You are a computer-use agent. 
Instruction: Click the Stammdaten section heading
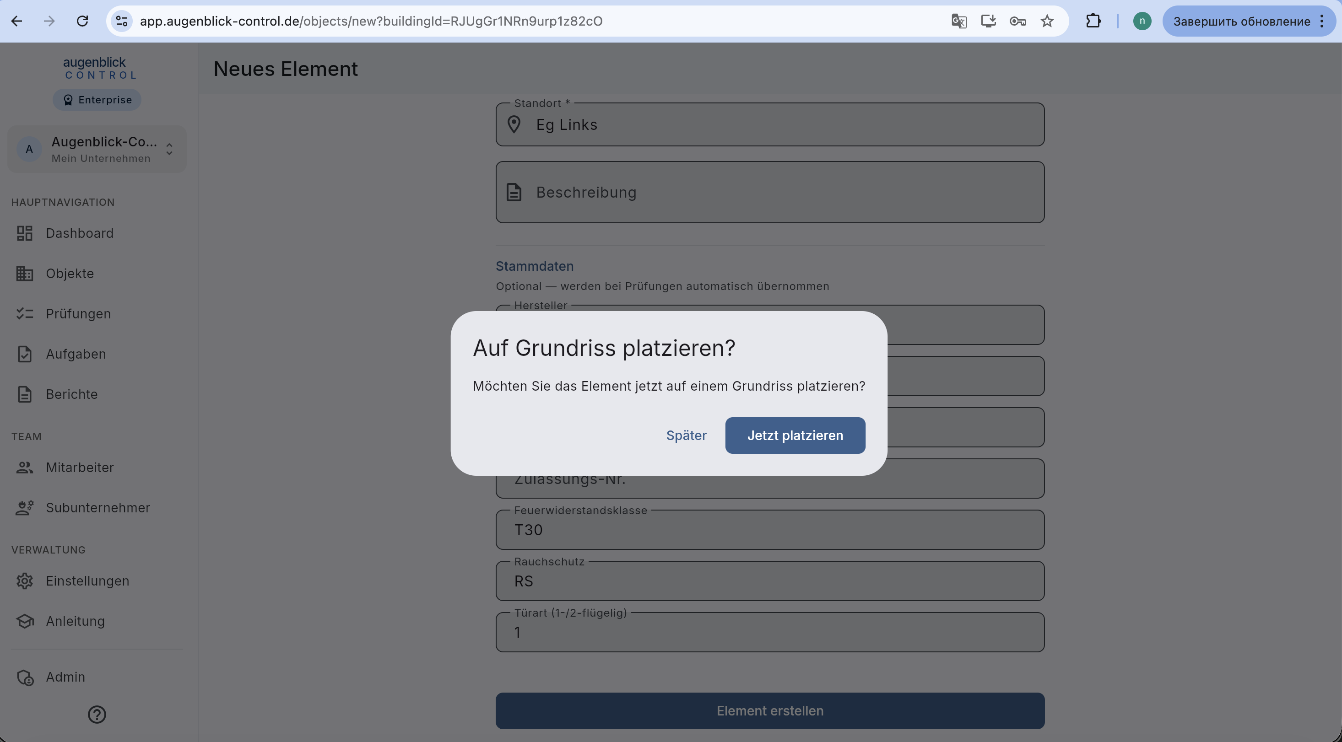pos(535,266)
